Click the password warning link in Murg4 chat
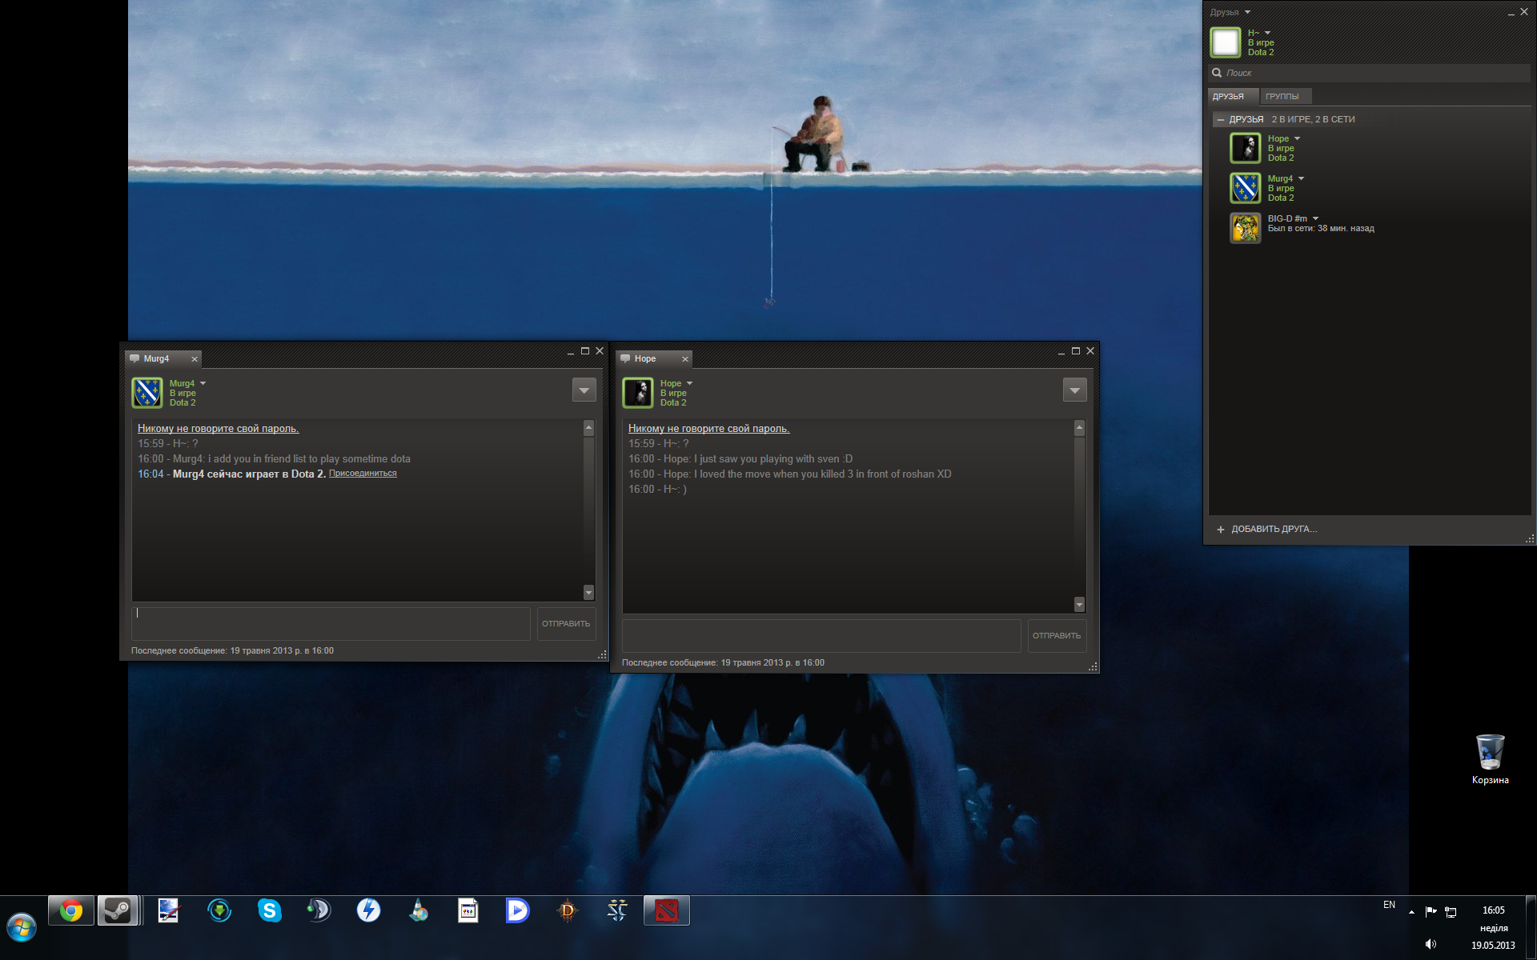Viewport: 1537px width, 960px height. point(218,429)
